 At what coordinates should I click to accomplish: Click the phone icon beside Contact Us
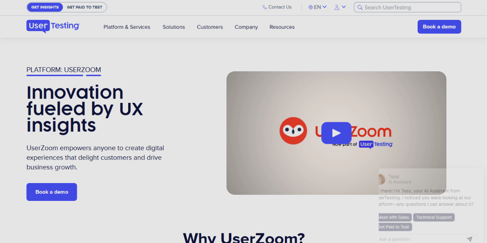pos(265,7)
